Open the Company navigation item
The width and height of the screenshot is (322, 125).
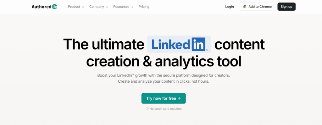click(98, 7)
